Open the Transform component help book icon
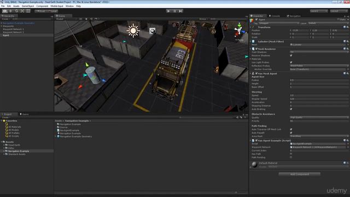350x197 pixels. click(345, 27)
